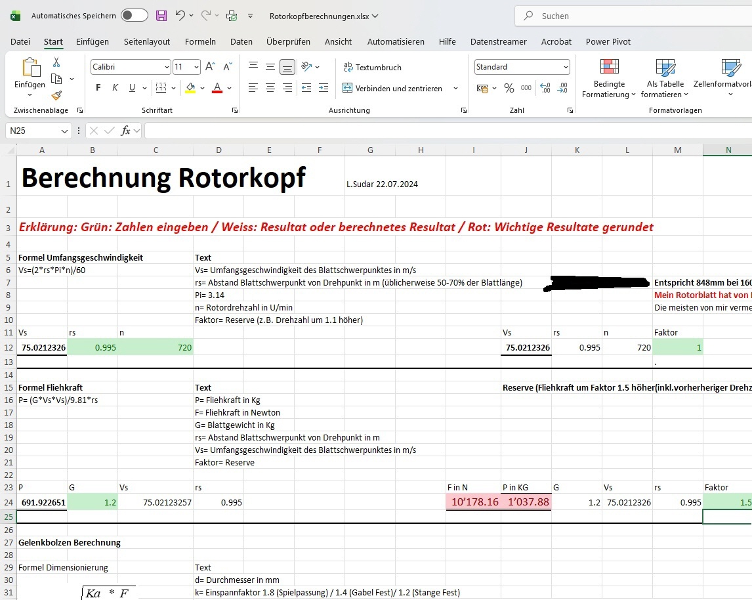This screenshot has height=600, width=752.
Task: Click Textumbruch wrap text button
Action: pyautogui.click(x=373, y=67)
